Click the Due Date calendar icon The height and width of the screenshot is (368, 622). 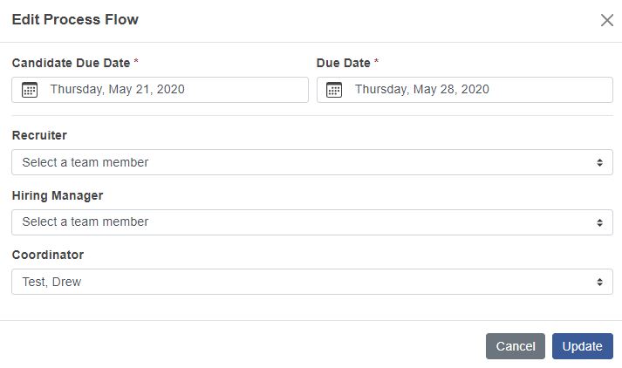(334, 89)
